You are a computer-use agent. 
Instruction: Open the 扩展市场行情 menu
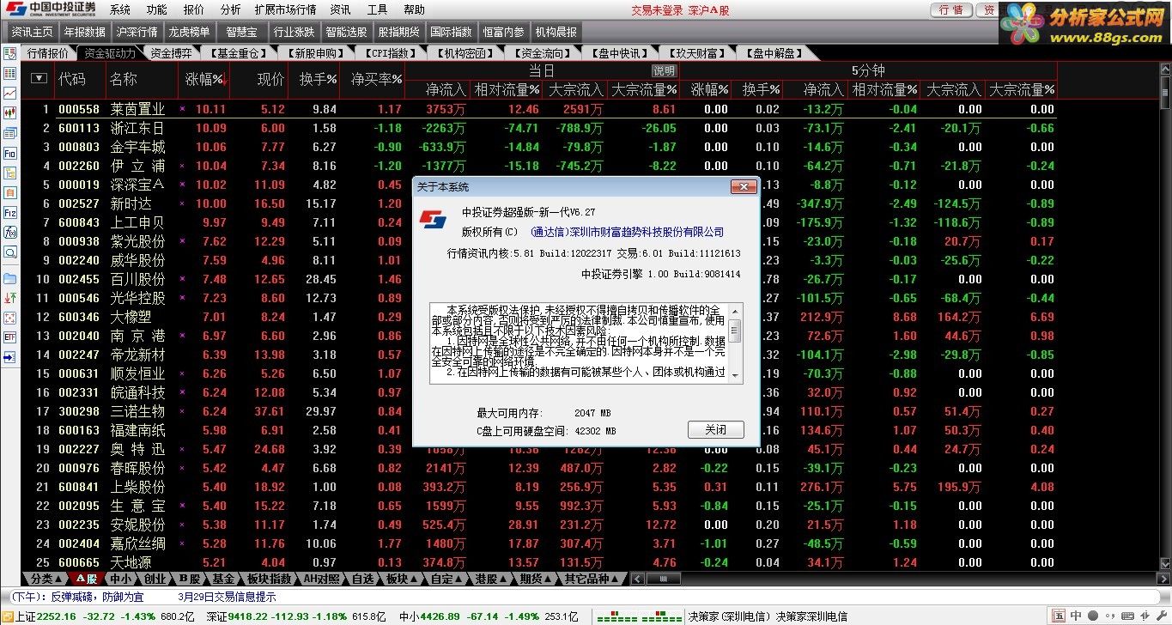285,9
